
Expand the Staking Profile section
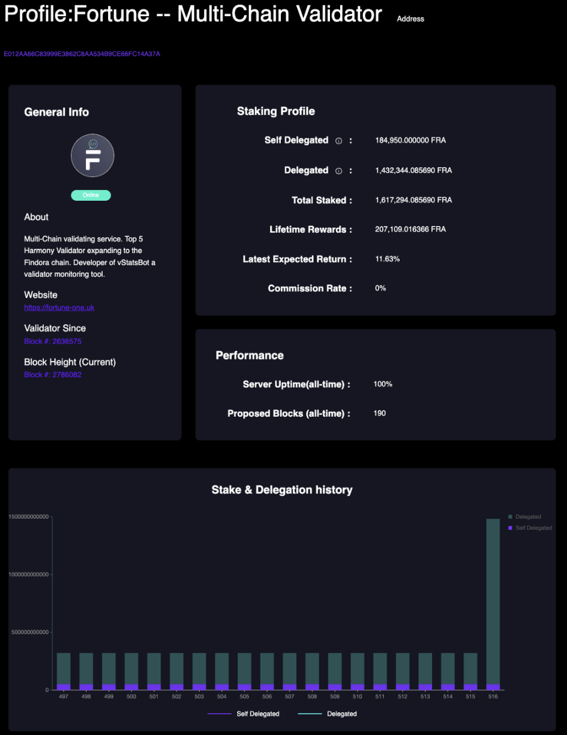pos(275,111)
